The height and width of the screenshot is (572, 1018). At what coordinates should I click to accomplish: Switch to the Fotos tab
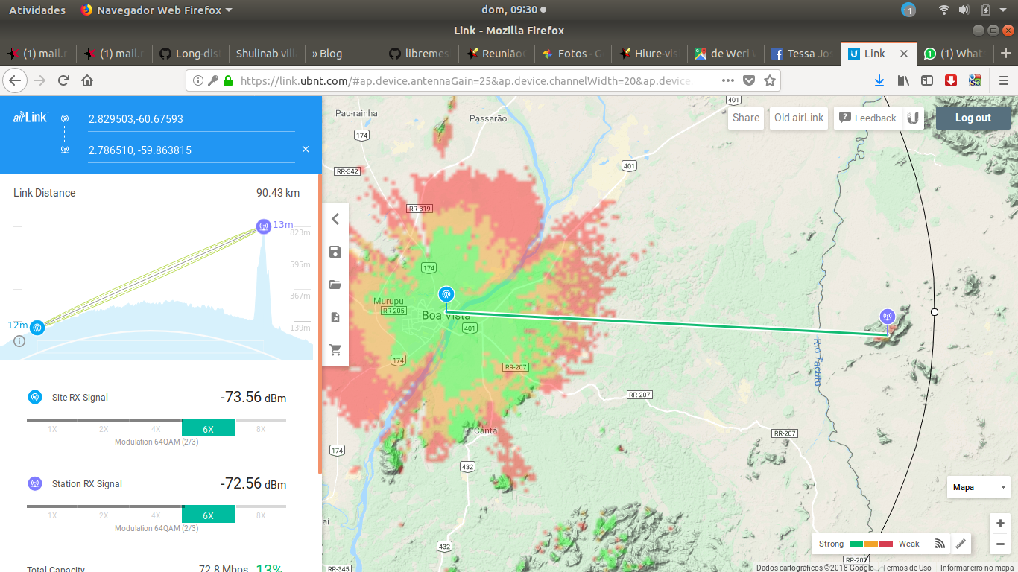click(572, 54)
